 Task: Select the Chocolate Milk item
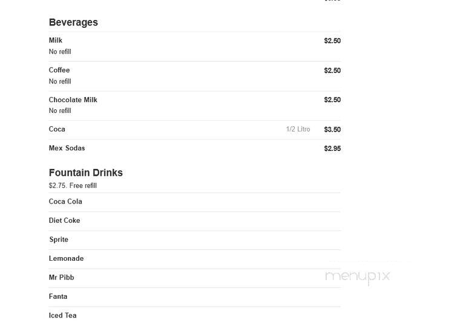coord(73,100)
